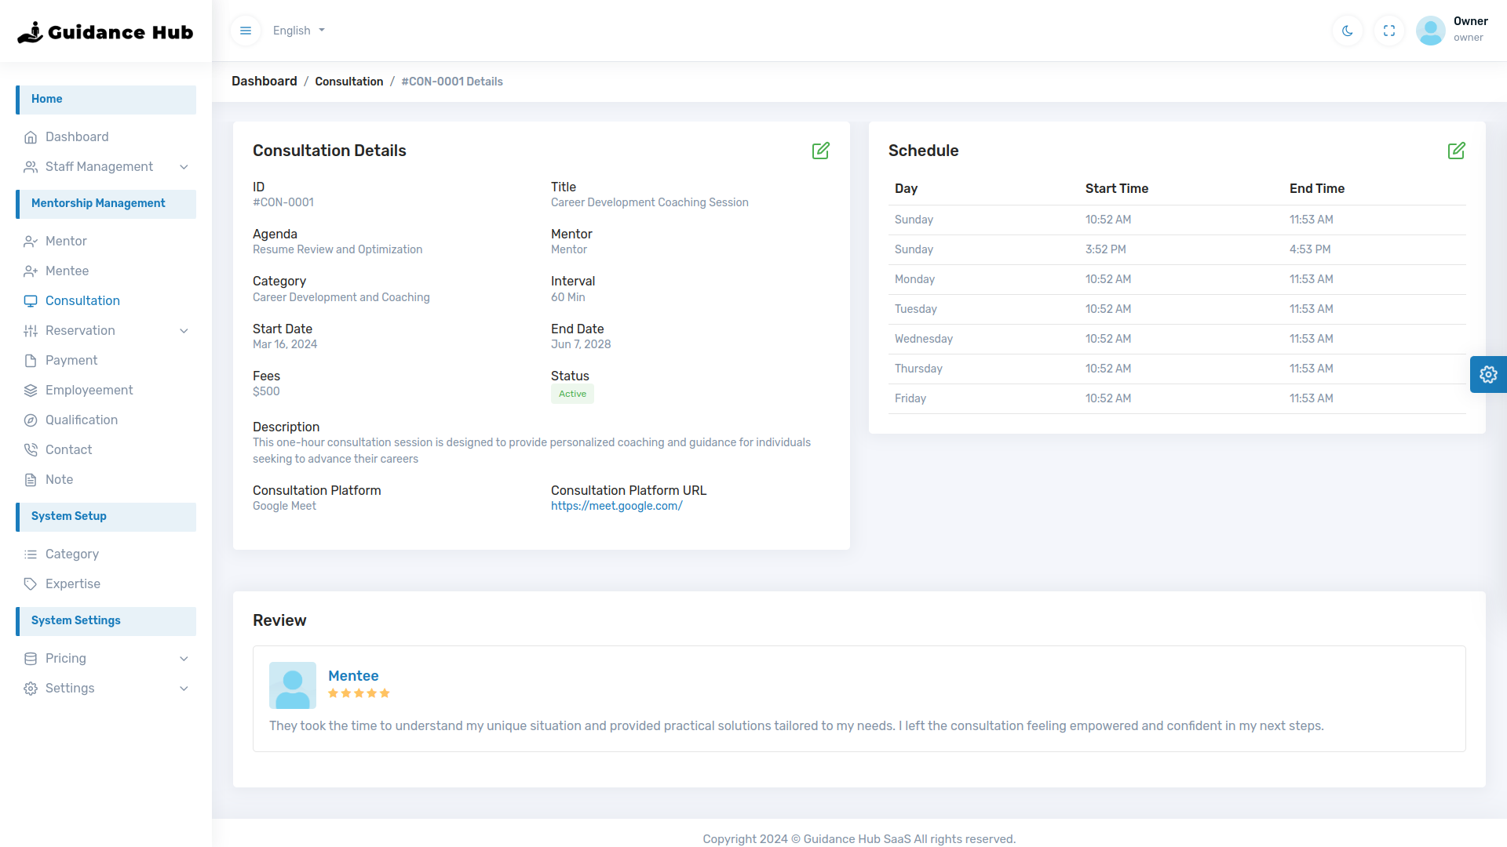The height and width of the screenshot is (847, 1507).
Task: Toggle fullscreen mode
Action: (x=1388, y=31)
